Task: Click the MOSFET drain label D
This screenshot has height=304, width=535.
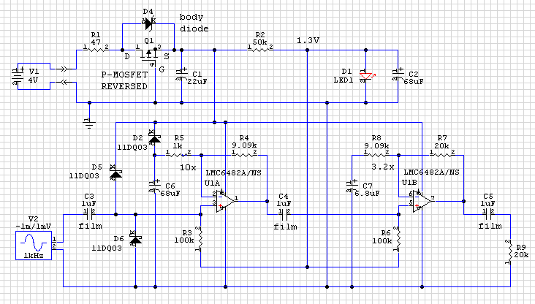Action: [x=127, y=57]
